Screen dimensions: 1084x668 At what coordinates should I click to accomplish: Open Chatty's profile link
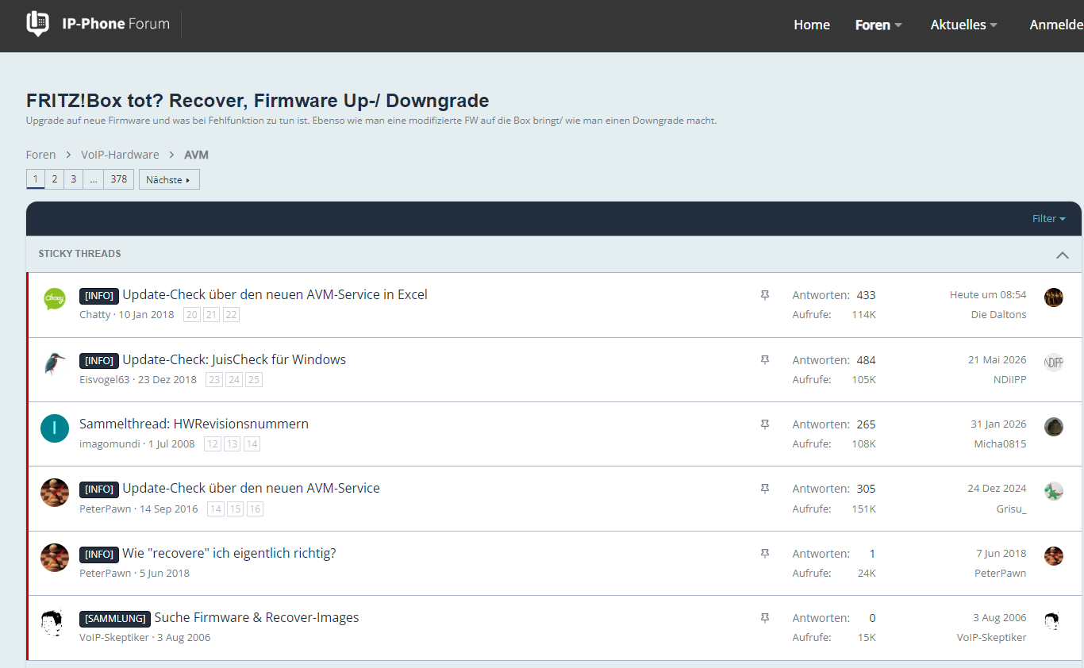pyautogui.click(x=95, y=315)
